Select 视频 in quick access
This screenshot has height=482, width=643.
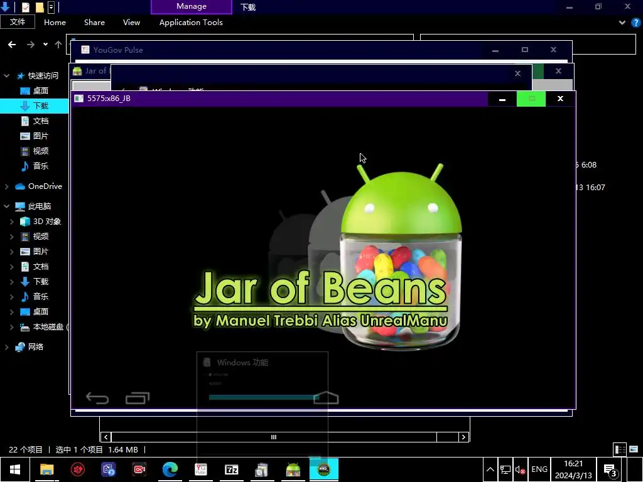click(35, 151)
